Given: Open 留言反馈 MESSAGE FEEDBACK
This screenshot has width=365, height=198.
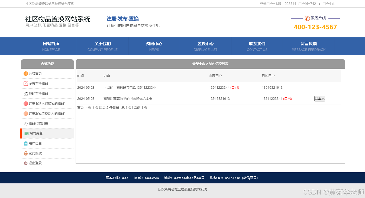Looking at the screenshot, I should 309,46.
